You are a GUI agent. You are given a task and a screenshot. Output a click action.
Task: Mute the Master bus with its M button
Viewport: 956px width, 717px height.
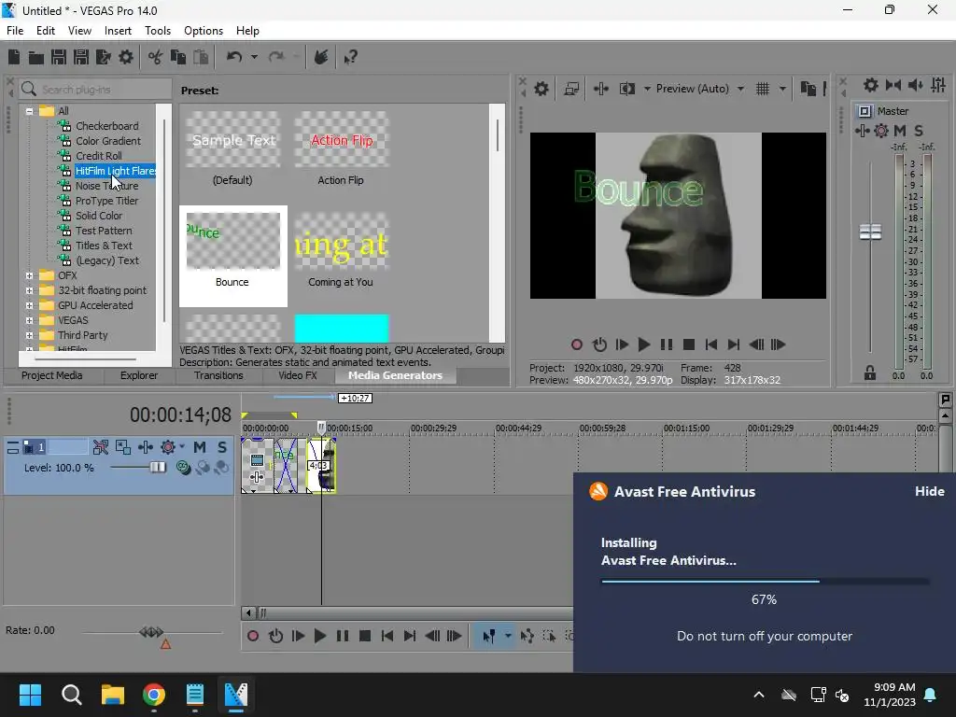pos(899,131)
